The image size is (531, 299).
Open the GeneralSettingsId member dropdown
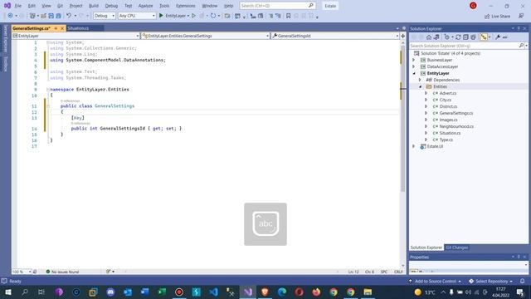[x=335, y=36]
